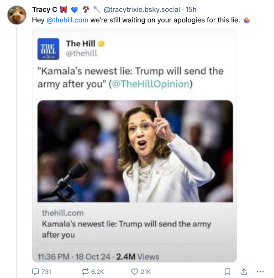The image size is (274, 278).
Task: Open the @thehill.com mention link
Action: coord(67,20)
